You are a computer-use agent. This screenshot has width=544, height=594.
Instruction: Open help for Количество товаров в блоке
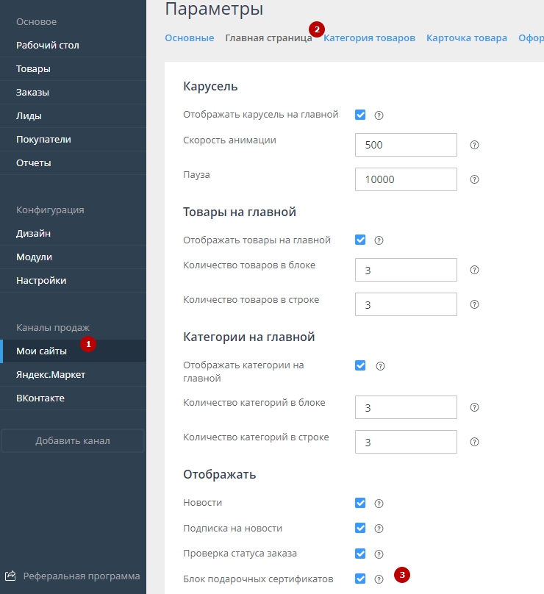[474, 270]
